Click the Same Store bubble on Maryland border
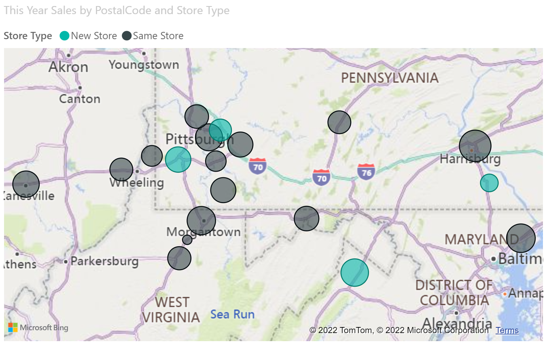The image size is (549, 348). click(x=306, y=218)
